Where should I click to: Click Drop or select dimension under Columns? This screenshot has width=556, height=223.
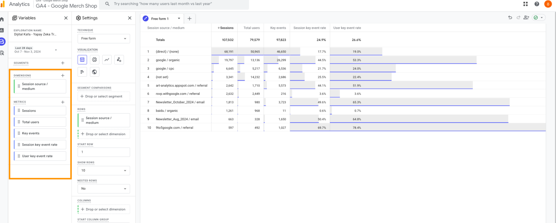tap(104, 209)
